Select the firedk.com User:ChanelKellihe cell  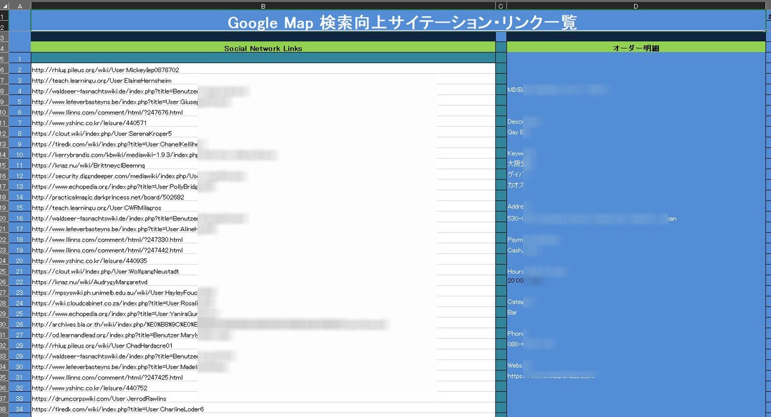[263, 144]
